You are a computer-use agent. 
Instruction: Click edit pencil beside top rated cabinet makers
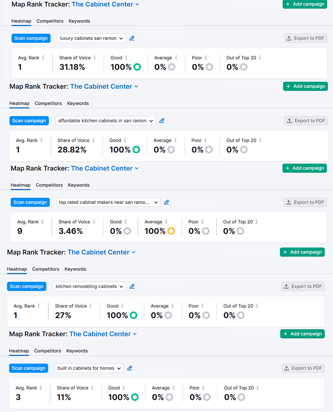(166, 202)
